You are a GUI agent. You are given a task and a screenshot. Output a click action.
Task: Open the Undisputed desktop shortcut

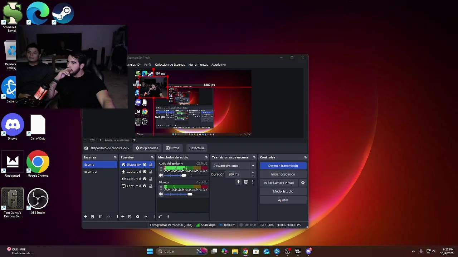13,164
